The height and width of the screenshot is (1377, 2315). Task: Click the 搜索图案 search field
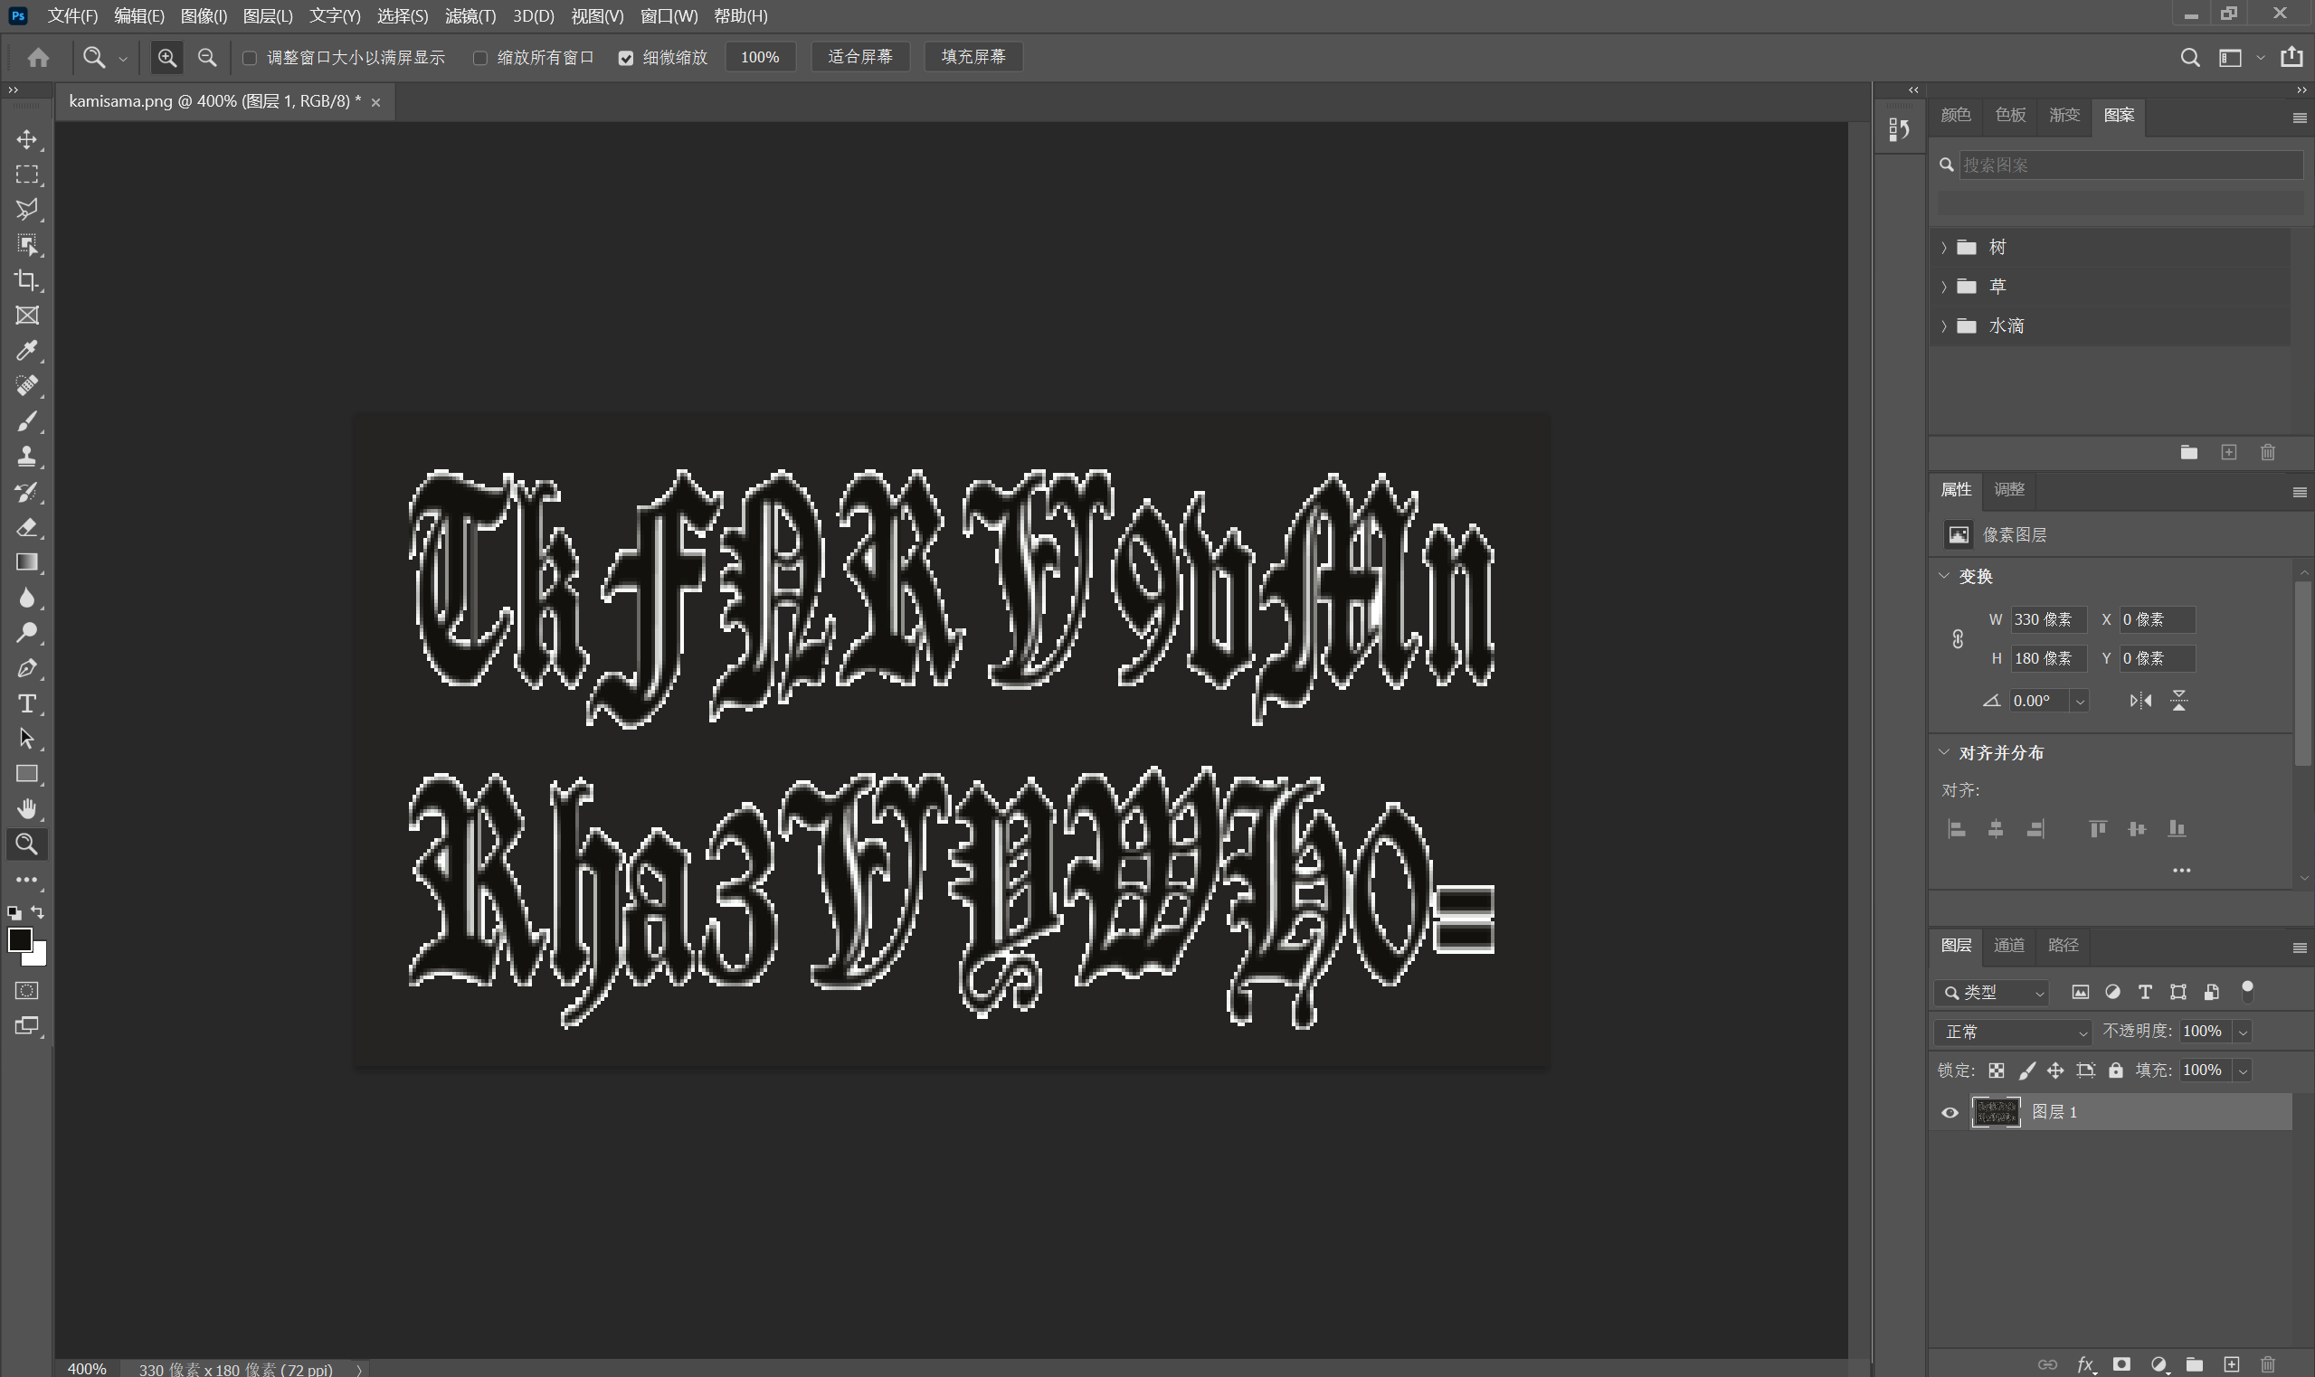(x=2130, y=165)
